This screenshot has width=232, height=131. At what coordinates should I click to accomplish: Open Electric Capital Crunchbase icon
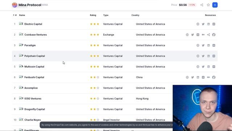tap(214, 24)
